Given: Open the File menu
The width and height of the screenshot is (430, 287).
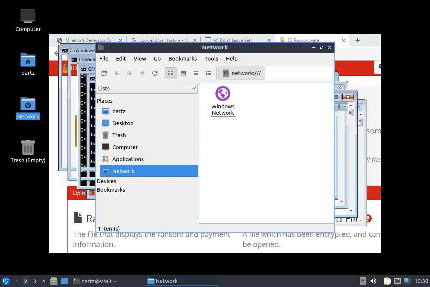Looking at the screenshot, I should (104, 59).
